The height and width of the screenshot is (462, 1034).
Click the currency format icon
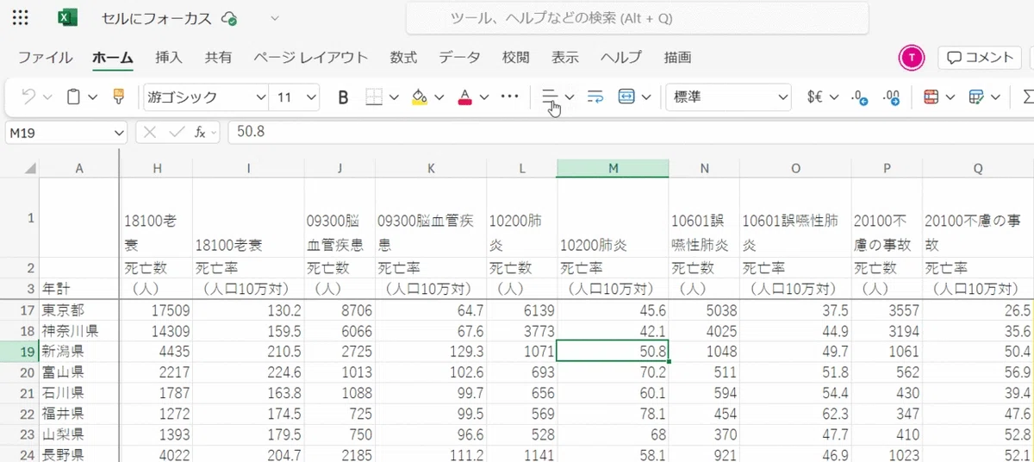(x=814, y=97)
